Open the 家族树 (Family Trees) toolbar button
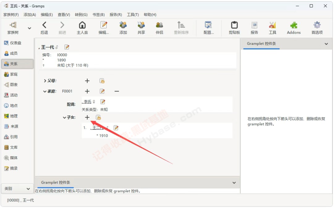The image size is (334, 208). [13, 28]
